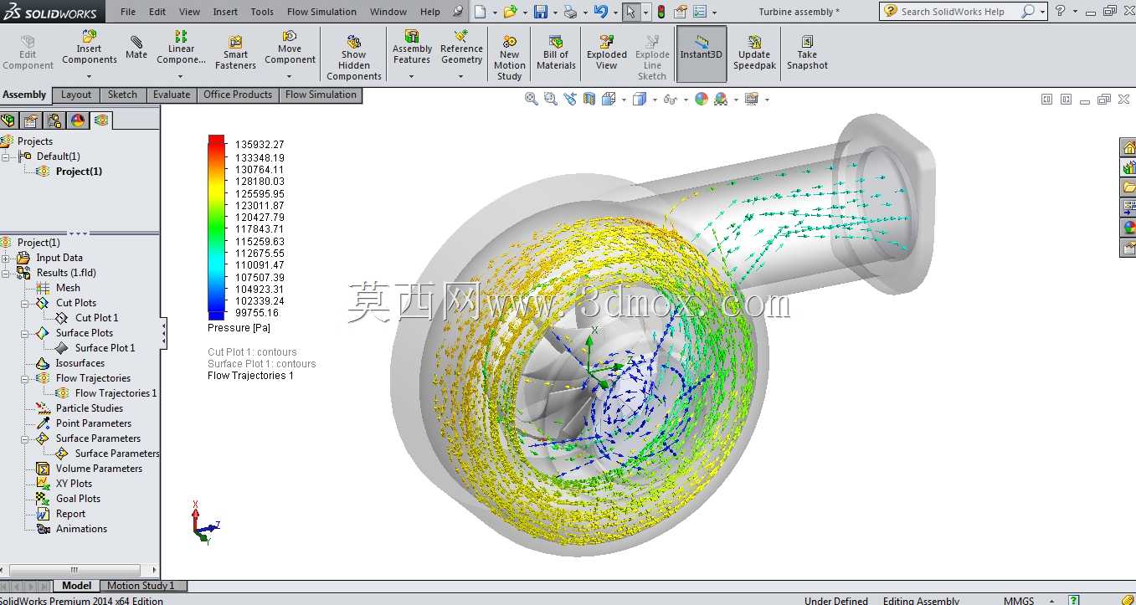1136x605 pixels.
Task: Click the Pressure legend color bar
Action: click(x=216, y=228)
